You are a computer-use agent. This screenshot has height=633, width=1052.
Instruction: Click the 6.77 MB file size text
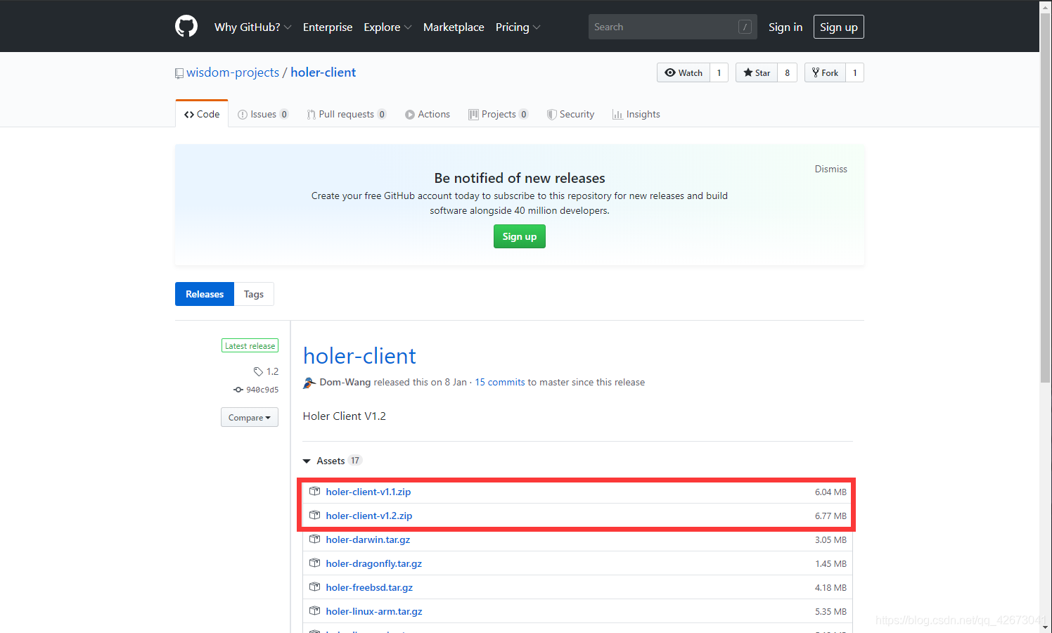(830, 516)
